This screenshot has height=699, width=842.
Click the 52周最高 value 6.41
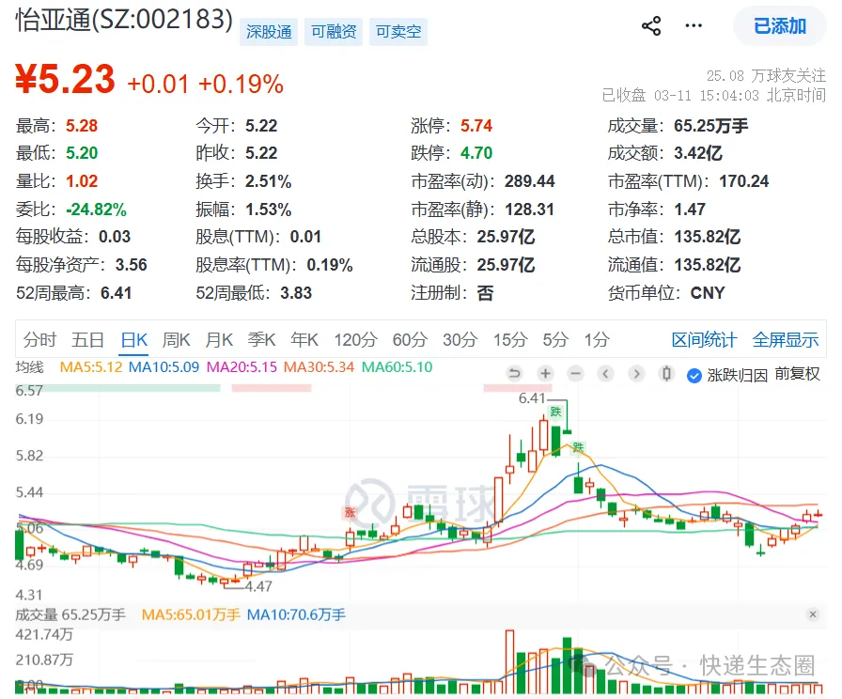(116, 292)
